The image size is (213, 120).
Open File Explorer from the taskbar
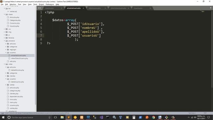click(x=62, y=117)
